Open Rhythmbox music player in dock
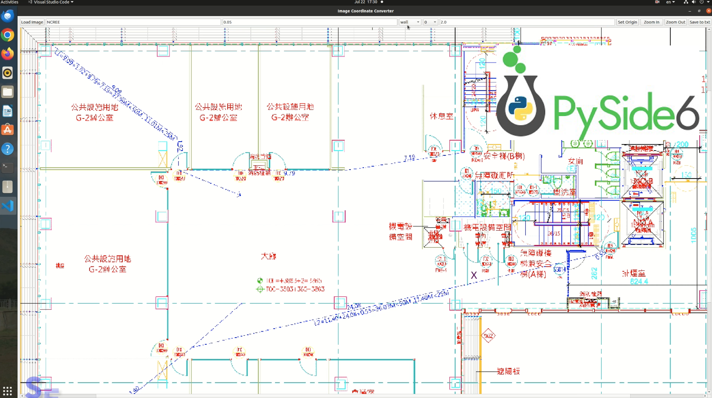The width and height of the screenshot is (712, 398). coord(7,73)
